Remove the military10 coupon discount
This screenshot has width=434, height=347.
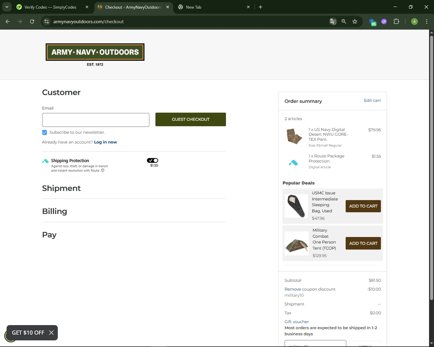tap(293, 289)
